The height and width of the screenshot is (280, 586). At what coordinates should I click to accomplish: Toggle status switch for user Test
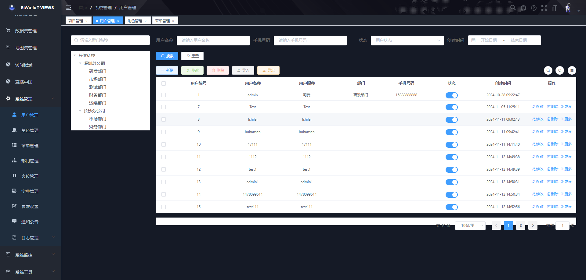coord(451,107)
